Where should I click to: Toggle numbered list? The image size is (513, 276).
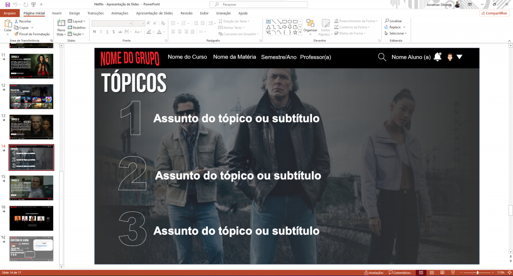point(184,23)
